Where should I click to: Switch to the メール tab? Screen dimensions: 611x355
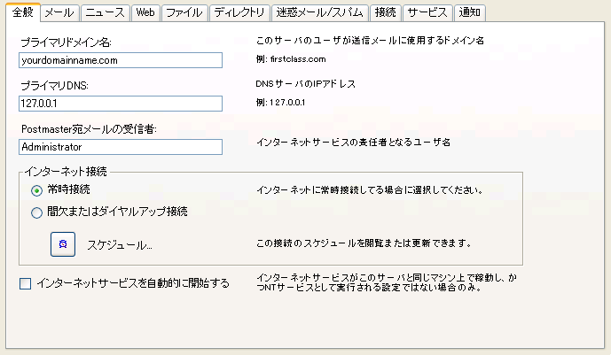coord(59,12)
